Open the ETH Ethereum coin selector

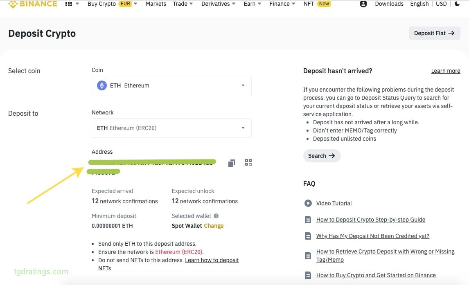pyautogui.click(x=171, y=85)
